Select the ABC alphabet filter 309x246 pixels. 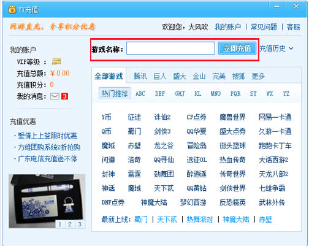(x=140, y=94)
